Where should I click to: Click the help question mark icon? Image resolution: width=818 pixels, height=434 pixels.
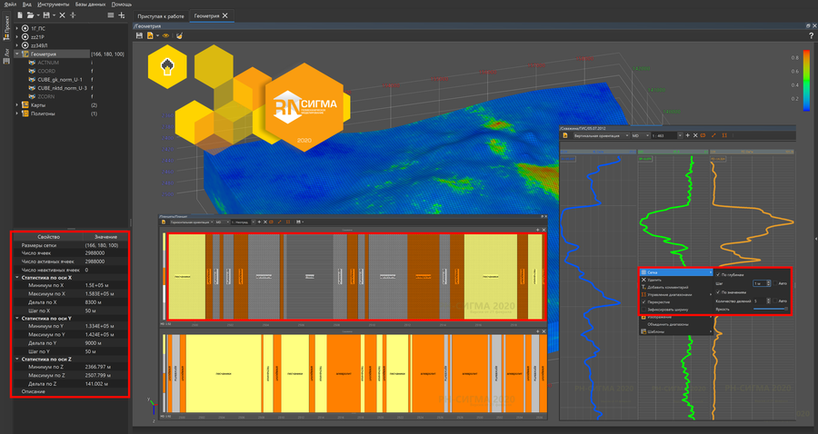(x=810, y=35)
